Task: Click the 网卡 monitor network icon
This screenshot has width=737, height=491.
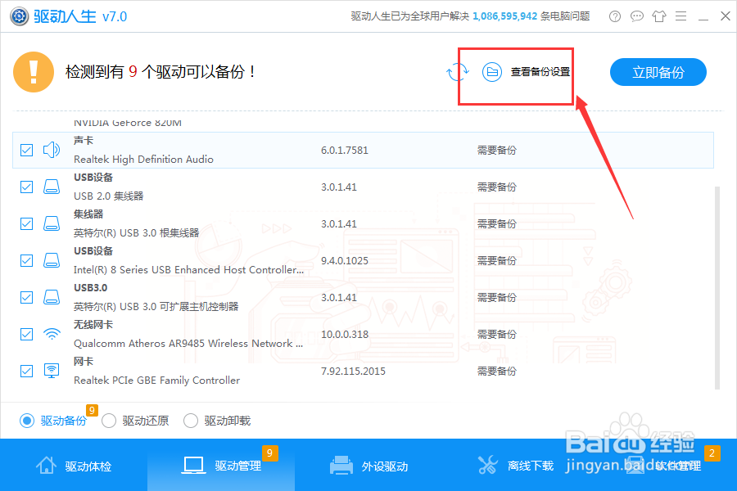Action: [52, 371]
